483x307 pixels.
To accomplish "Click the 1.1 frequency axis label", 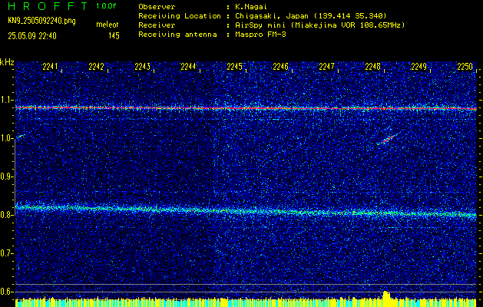I will coord(7,100).
